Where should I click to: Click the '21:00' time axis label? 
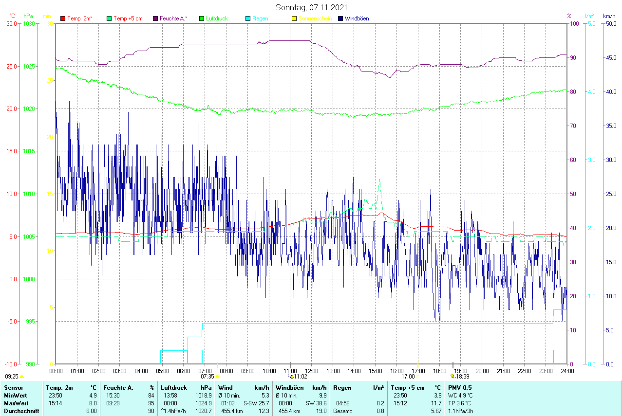click(504, 371)
